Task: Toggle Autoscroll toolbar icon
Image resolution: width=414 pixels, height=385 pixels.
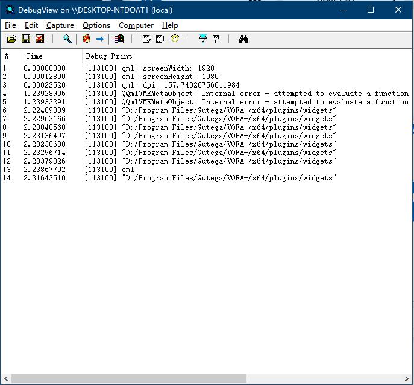Action: (x=160, y=39)
